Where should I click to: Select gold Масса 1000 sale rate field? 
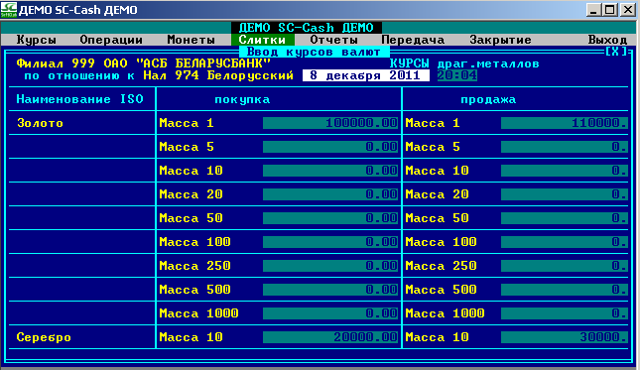tap(564, 313)
